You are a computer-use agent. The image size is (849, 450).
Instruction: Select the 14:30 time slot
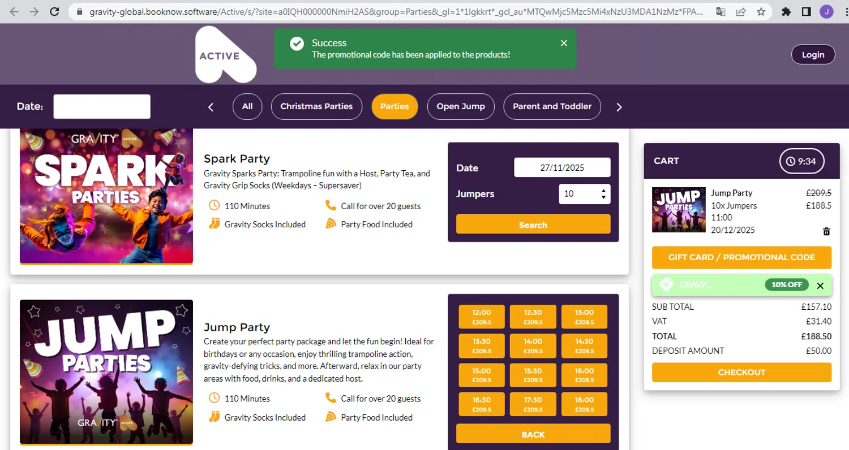tap(584, 345)
